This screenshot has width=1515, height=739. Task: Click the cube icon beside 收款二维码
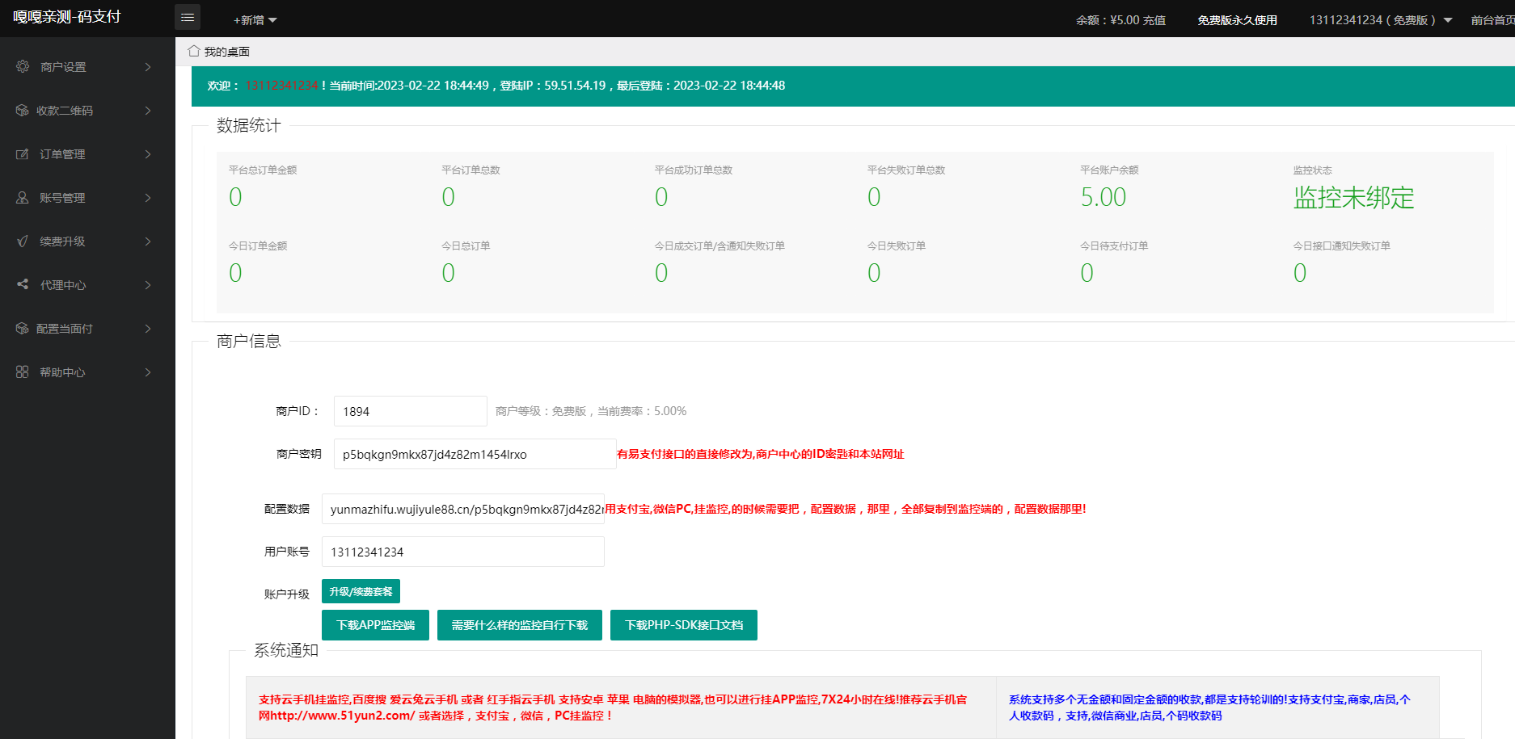click(22, 111)
